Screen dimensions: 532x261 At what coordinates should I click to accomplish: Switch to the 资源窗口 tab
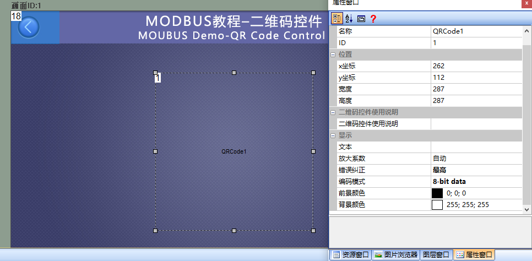(x=350, y=254)
